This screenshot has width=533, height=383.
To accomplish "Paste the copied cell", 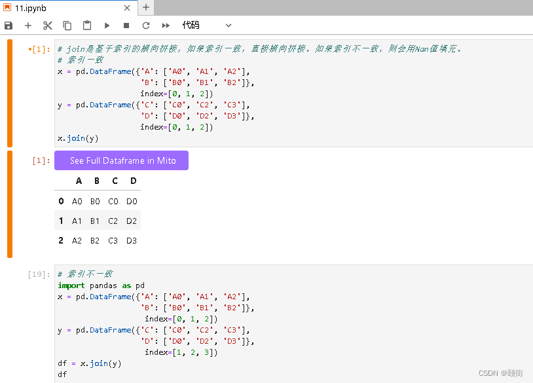I will [86, 26].
